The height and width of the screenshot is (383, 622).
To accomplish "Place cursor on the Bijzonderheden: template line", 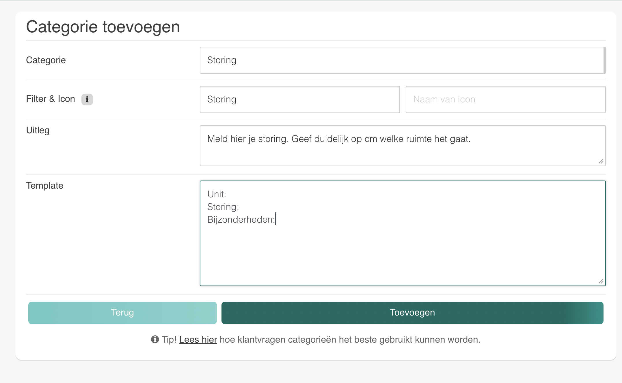I will (241, 219).
